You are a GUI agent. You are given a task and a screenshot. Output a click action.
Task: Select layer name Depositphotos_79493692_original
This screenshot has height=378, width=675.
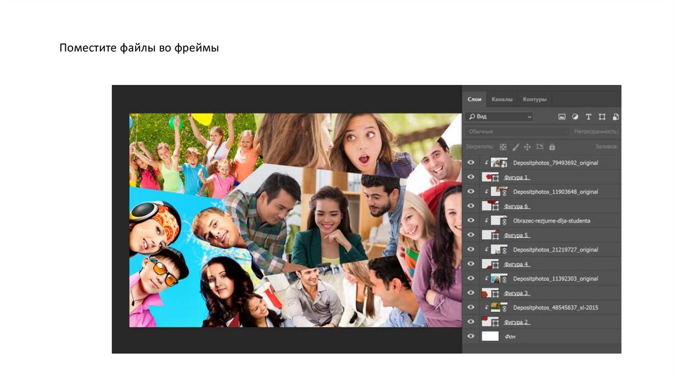555,163
